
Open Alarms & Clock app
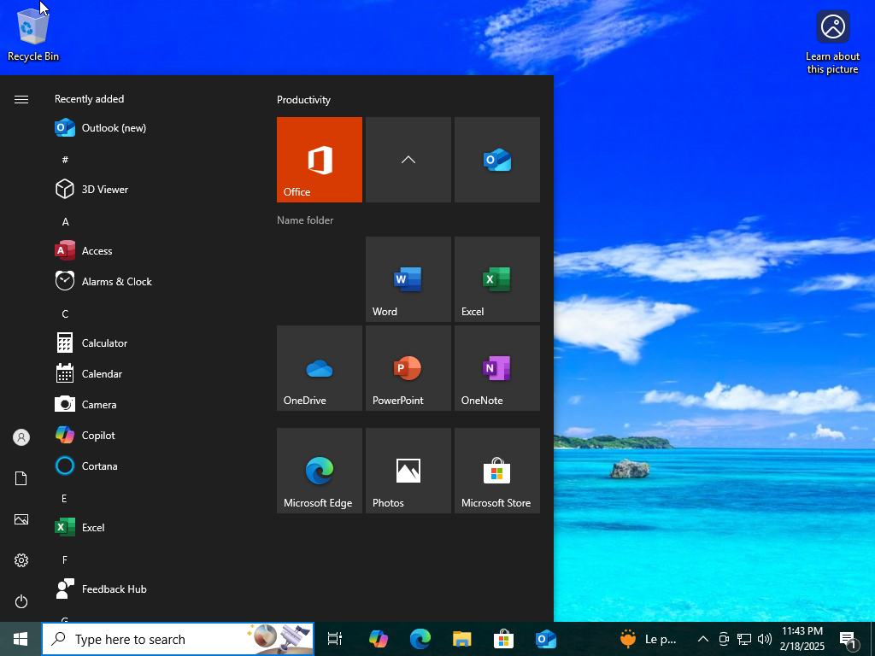[150, 282]
